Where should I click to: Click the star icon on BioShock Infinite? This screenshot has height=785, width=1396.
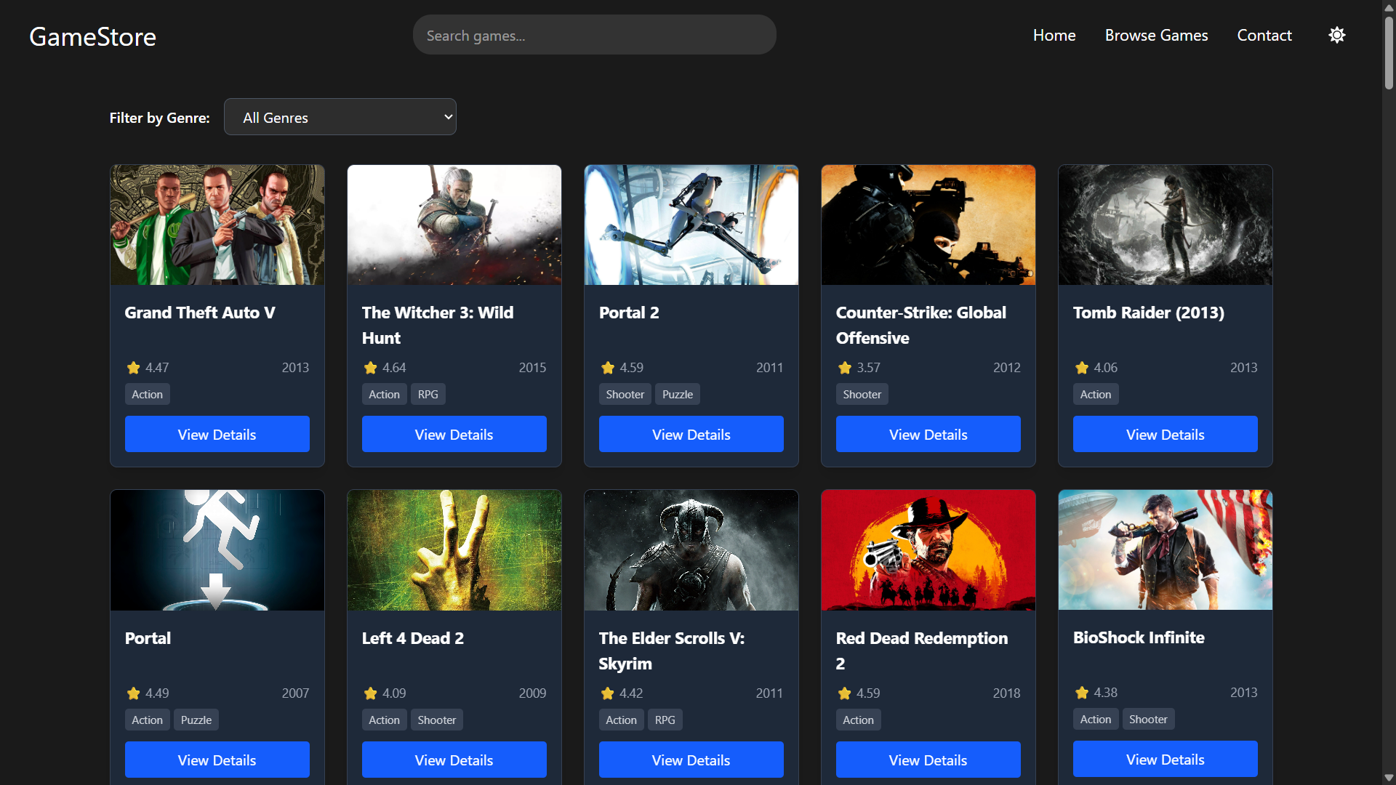tap(1081, 693)
